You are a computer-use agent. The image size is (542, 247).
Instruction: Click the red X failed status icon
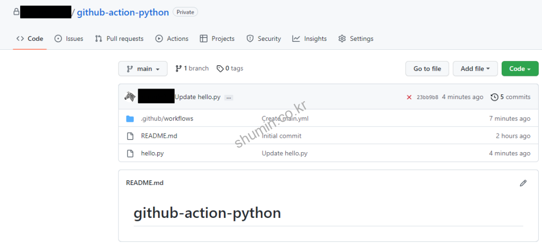[x=409, y=98]
